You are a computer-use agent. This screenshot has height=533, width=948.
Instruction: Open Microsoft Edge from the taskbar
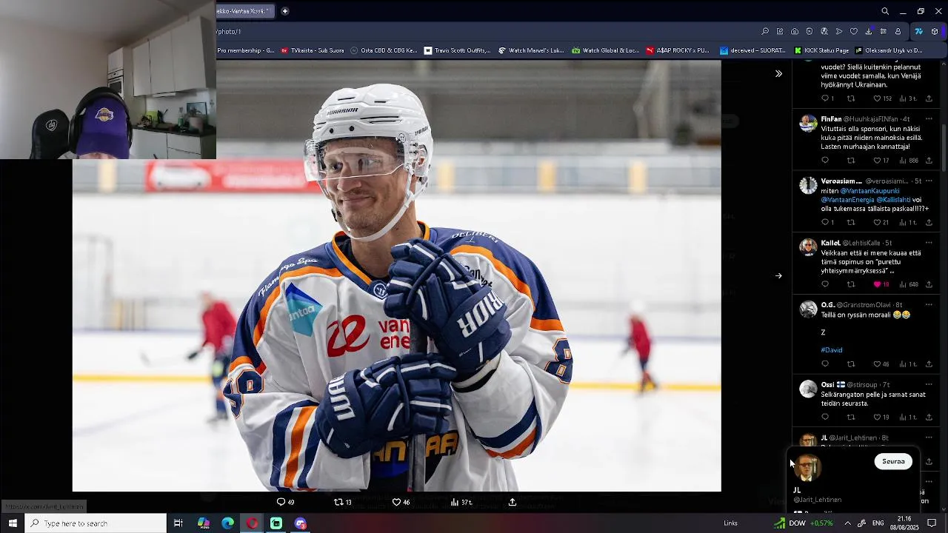[228, 523]
